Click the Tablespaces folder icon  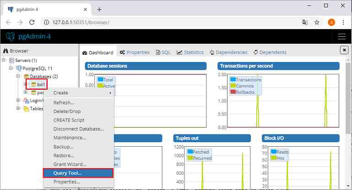pyautogui.click(x=26, y=108)
